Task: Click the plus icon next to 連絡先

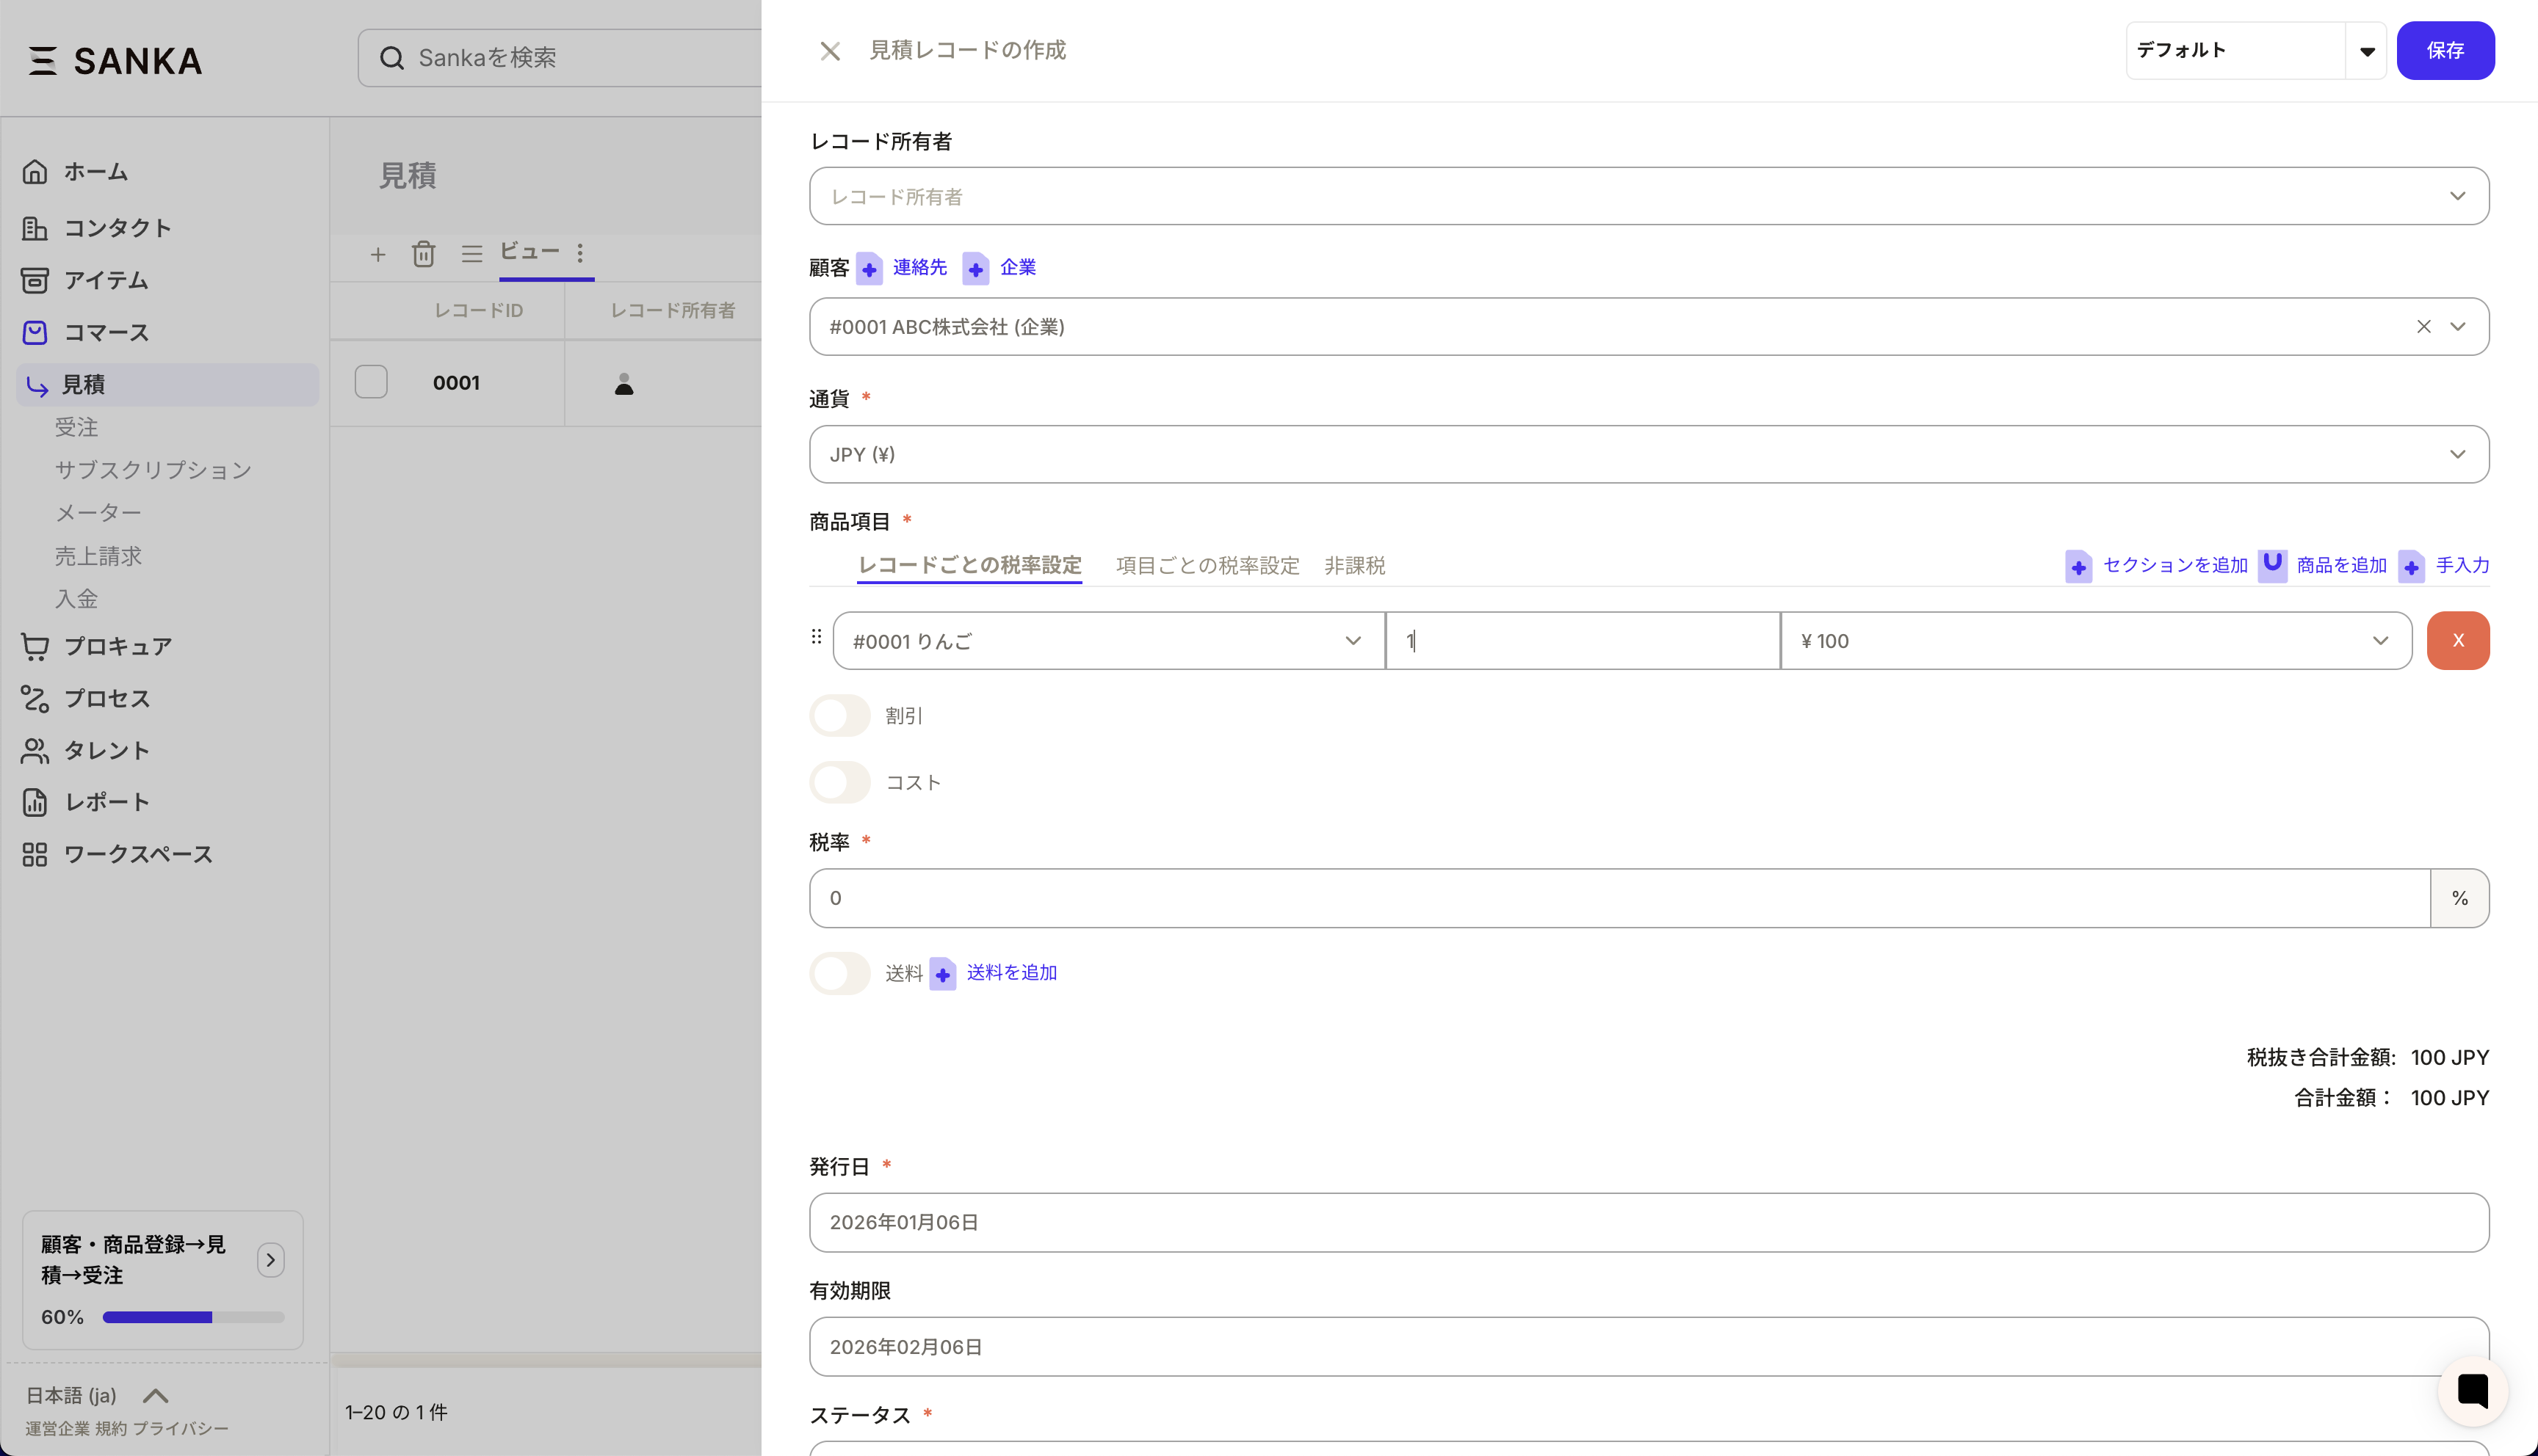Action: pos(869,268)
